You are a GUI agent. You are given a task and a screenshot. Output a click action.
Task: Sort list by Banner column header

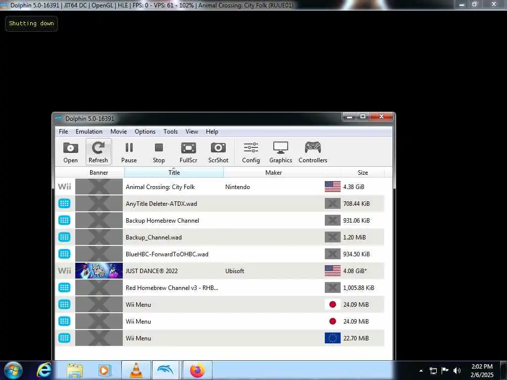(99, 173)
